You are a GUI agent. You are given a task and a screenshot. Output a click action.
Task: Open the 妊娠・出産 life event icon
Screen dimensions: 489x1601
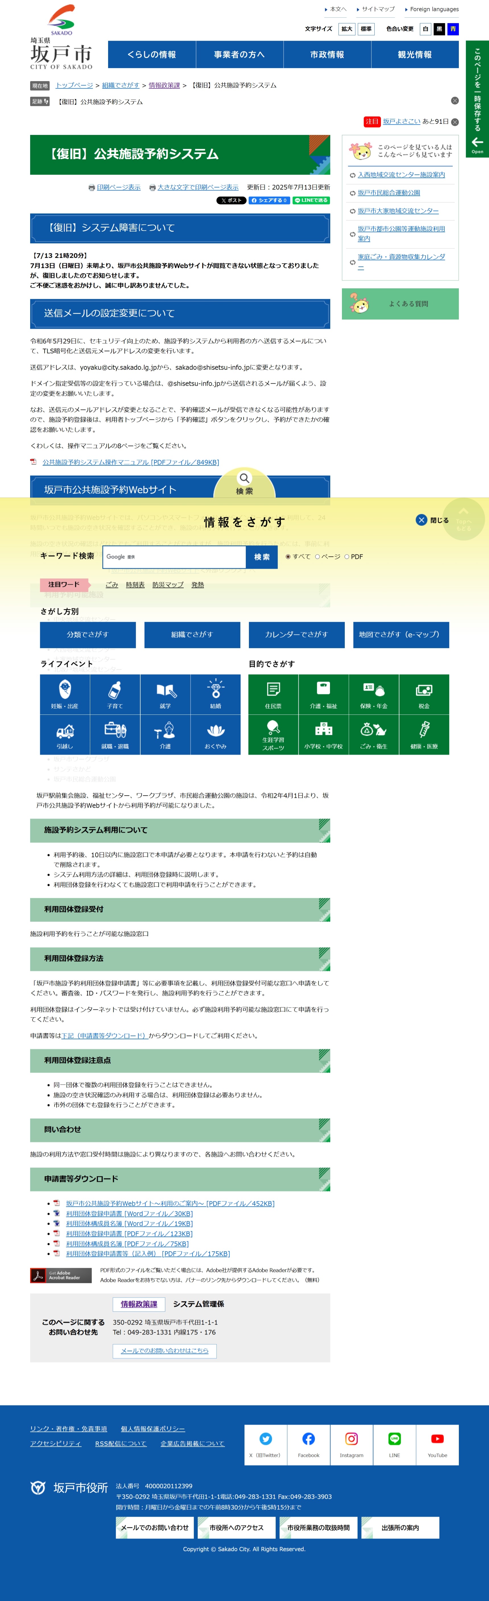tap(65, 694)
